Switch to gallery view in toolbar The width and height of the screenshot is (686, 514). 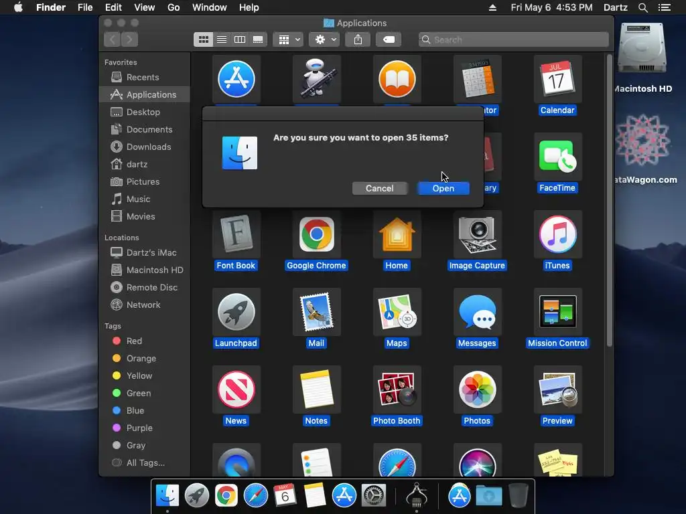tap(258, 39)
